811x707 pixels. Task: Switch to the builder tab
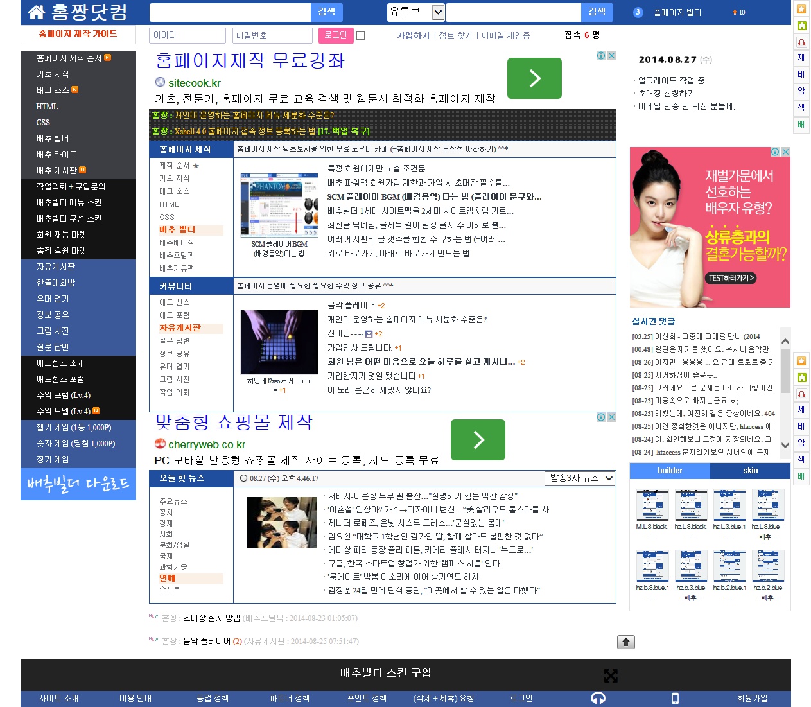tap(670, 471)
